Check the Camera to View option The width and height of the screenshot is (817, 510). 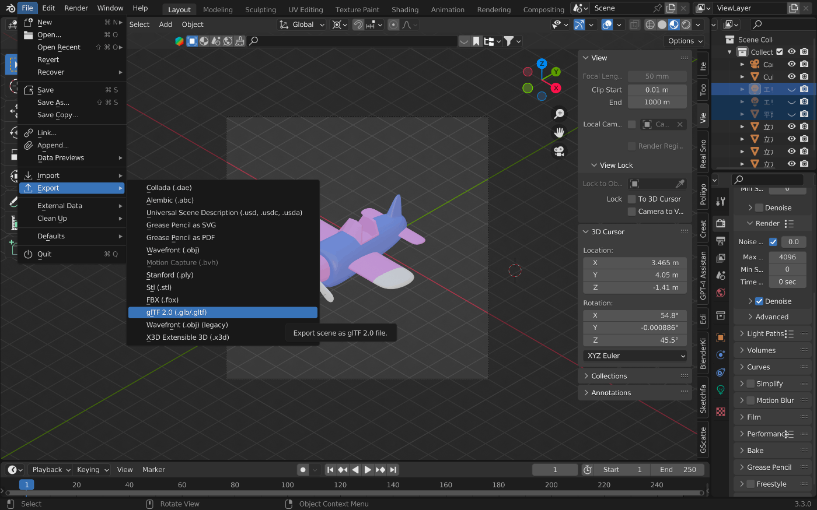pyautogui.click(x=631, y=212)
